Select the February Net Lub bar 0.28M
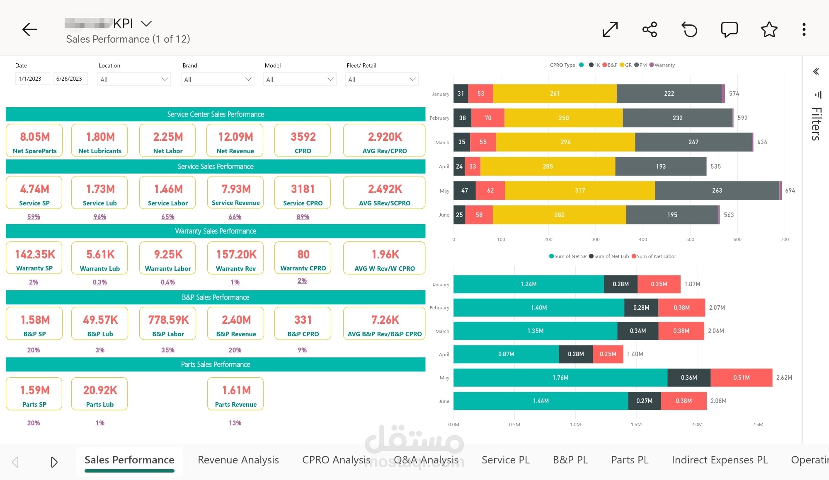829x480 pixels. pos(641,308)
